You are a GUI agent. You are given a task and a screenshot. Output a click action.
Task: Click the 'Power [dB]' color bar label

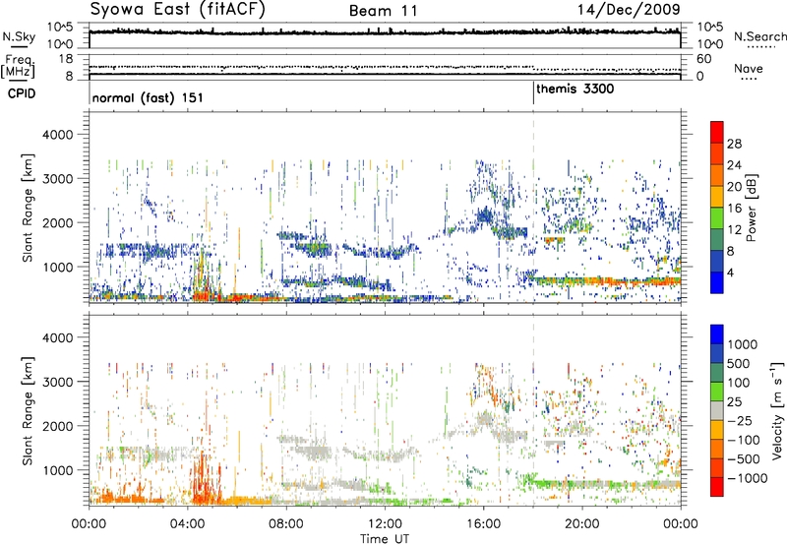[751, 208]
